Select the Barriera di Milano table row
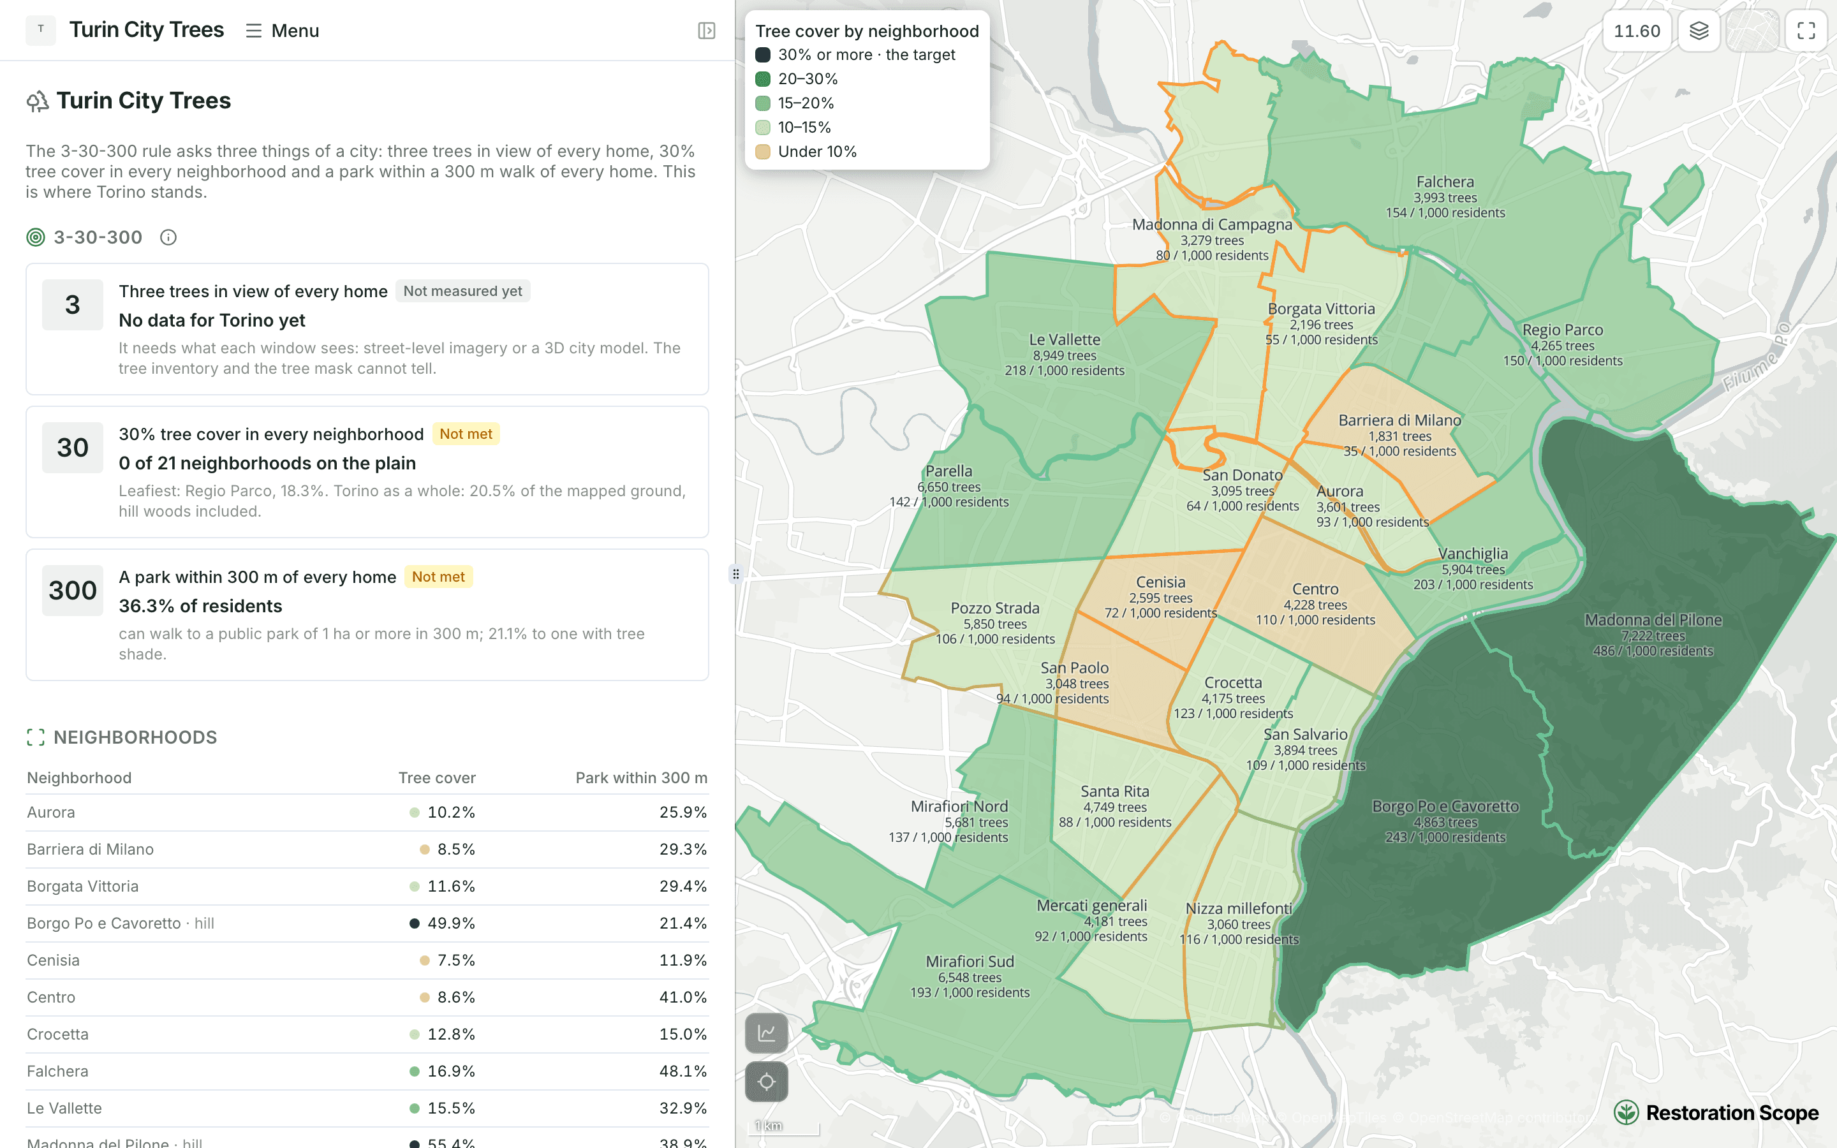Screen dimensions: 1837x1148 367,850
